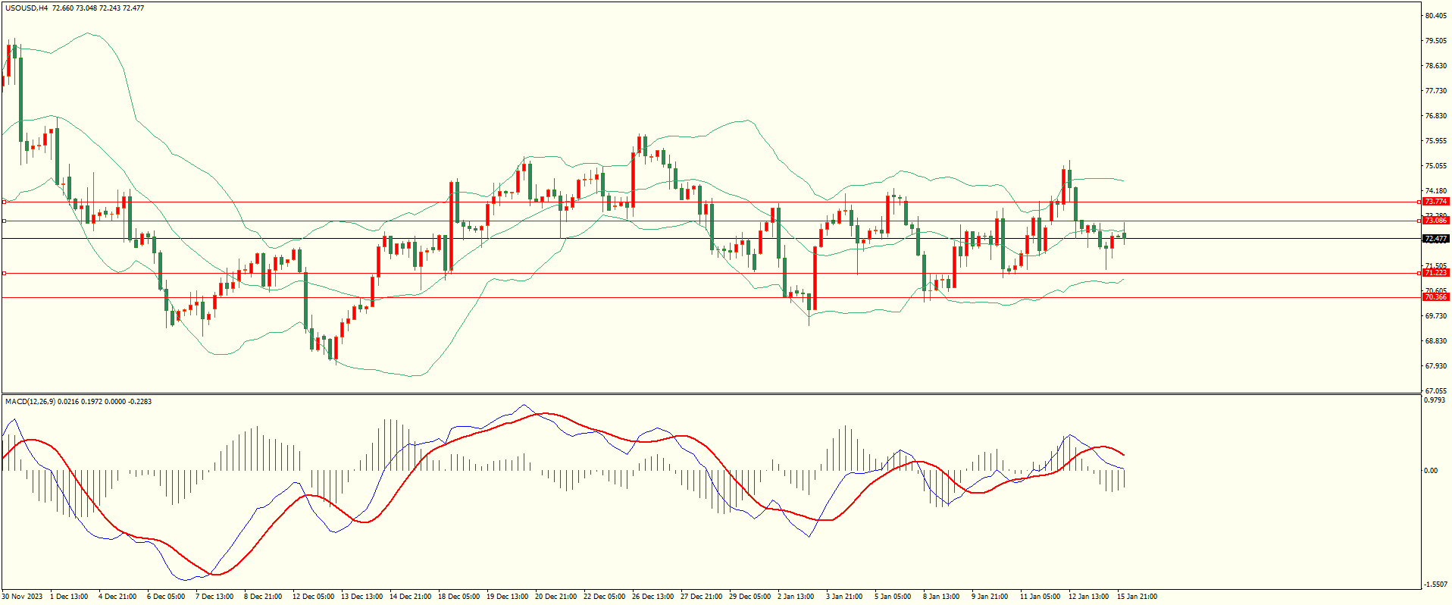Click the 18 Dec 05:00 time axis label

(458, 597)
